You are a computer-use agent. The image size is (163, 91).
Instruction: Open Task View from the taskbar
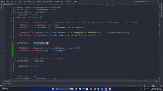click(76, 89)
